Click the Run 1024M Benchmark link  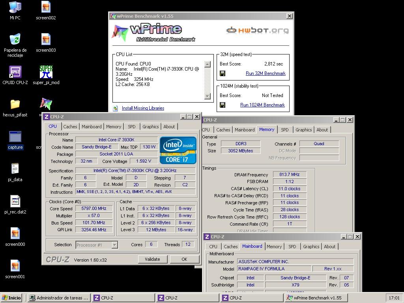pyautogui.click(x=262, y=105)
